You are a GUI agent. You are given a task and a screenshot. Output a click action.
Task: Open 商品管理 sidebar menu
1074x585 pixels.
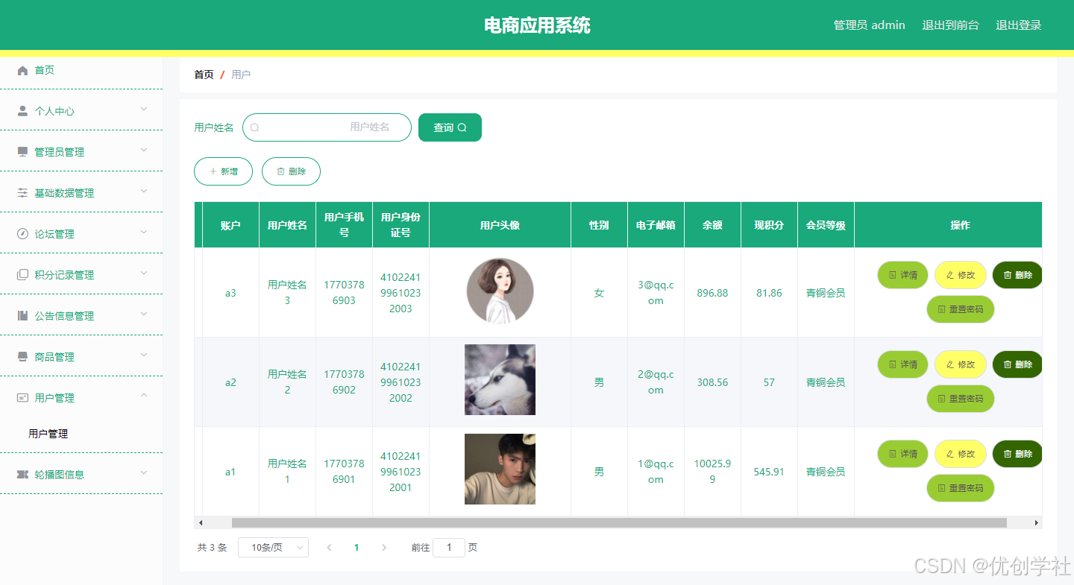81,357
